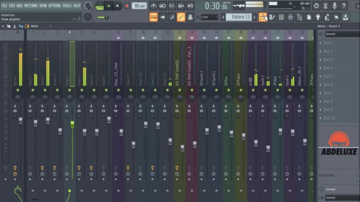The image size is (360, 202).
Task: Mute the LEX TRAP Crash[1] track 13
Action: point(180,90)
